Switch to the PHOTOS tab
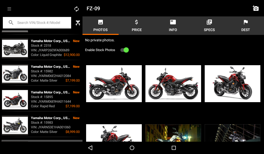Image resolution: width=264 pixels, height=154 pixels. click(x=101, y=26)
